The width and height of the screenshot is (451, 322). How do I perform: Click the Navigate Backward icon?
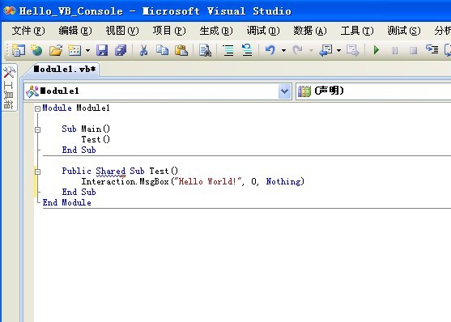[325, 50]
